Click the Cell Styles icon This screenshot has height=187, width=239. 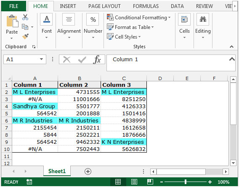click(x=110, y=36)
